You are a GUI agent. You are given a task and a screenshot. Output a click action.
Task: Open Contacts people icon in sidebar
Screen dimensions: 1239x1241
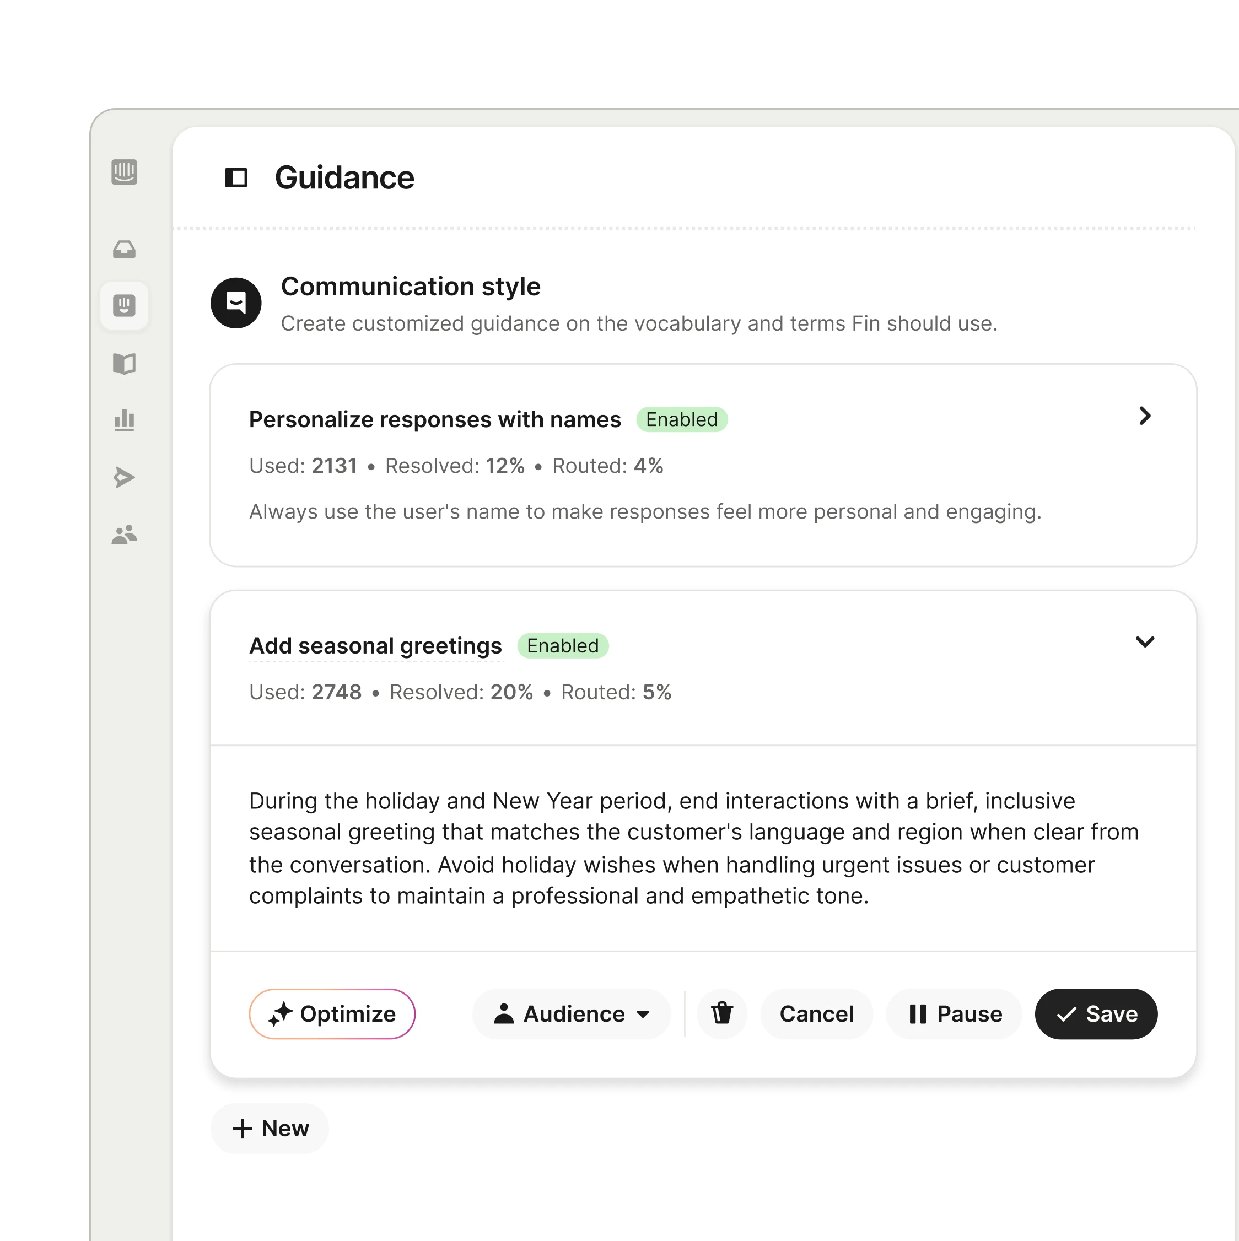tap(124, 535)
